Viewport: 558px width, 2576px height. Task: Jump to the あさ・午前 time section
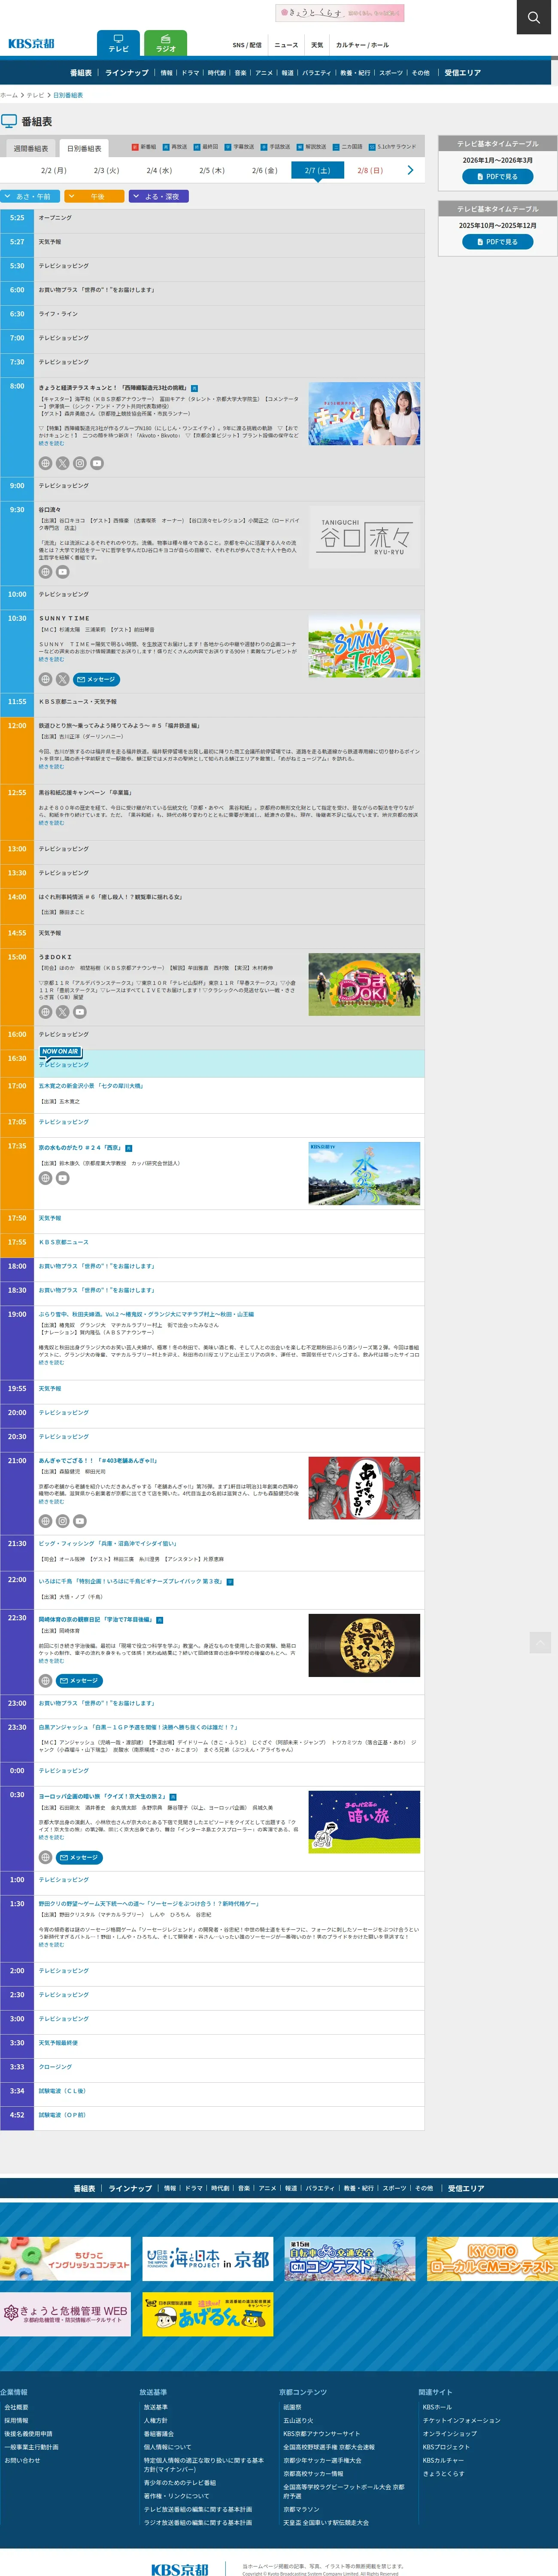click(29, 196)
